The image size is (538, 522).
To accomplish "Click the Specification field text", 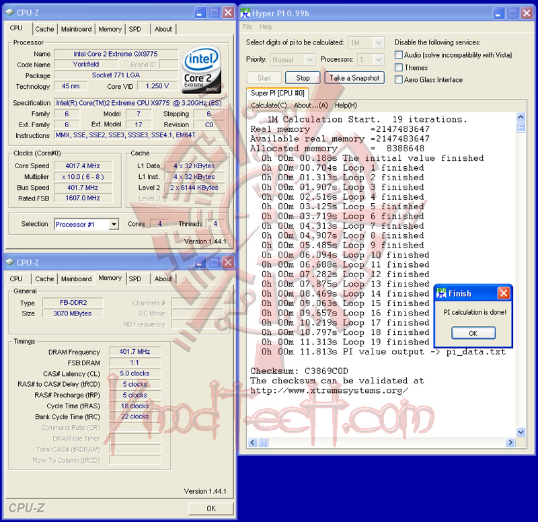I will (x=139, y=103).
